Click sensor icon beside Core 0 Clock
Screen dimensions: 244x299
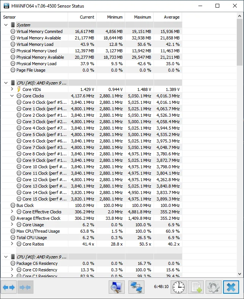click(19, 102)
